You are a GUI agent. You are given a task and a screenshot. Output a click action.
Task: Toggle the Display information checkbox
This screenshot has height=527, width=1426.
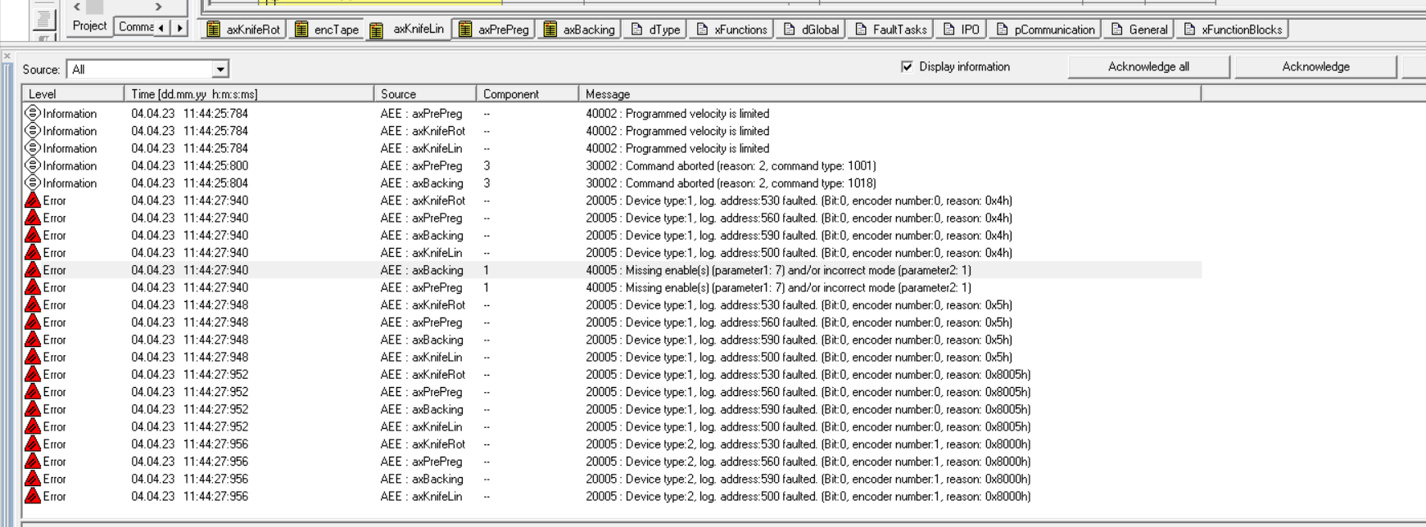(x=907, y=67)
